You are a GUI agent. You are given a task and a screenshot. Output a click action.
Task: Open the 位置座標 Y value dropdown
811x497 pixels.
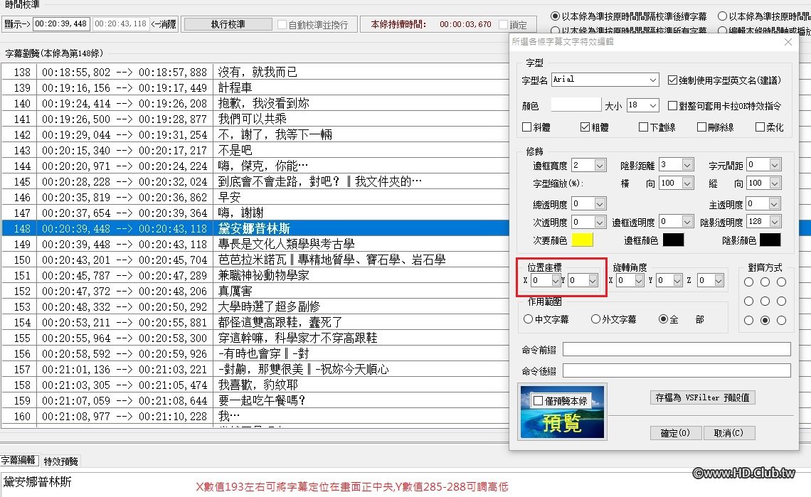point(593,280)
